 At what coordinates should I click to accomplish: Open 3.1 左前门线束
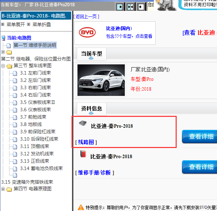[35, 73]
